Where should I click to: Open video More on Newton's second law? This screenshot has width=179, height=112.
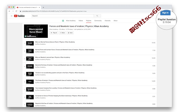pyautogui.click(x=53, y=57)
